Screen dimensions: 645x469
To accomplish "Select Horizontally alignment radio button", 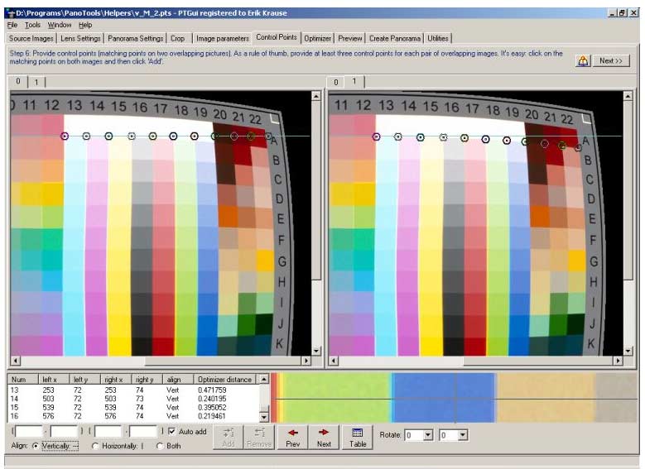I will coord(95,446).
